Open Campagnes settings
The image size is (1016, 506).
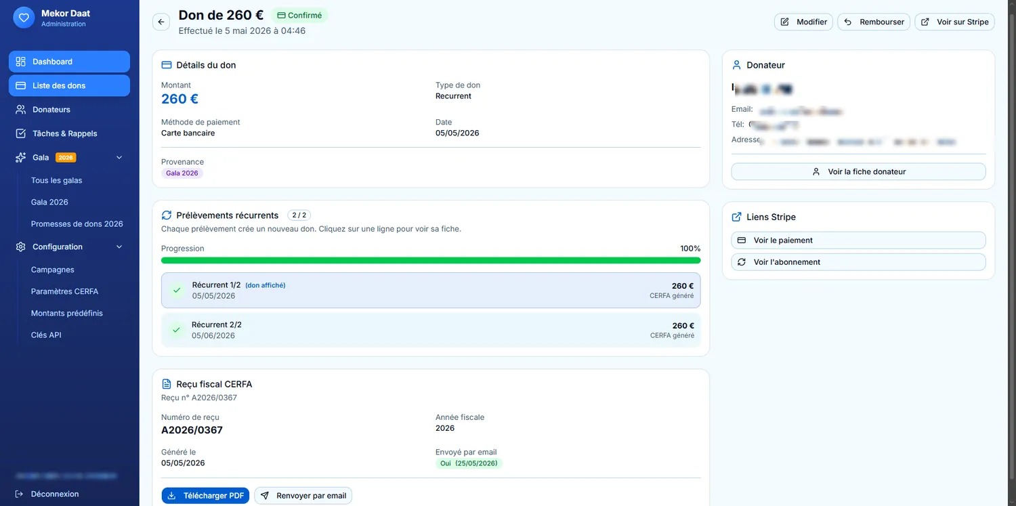pyautogui.click(x=52, y=270)
